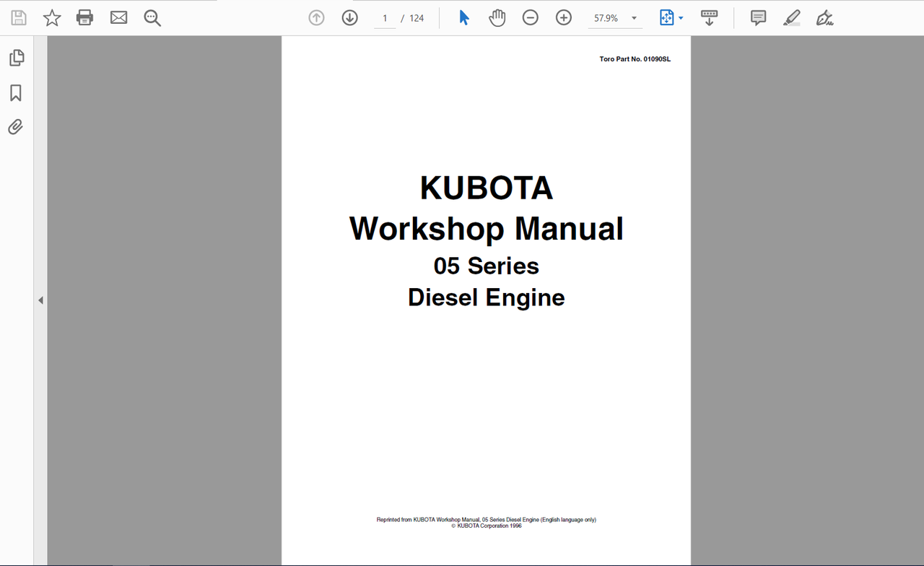Open the zoom percentage dropdown arrow
Image resolution: width=924 pixels, height=566 pixels.
[x=634, y=18]
